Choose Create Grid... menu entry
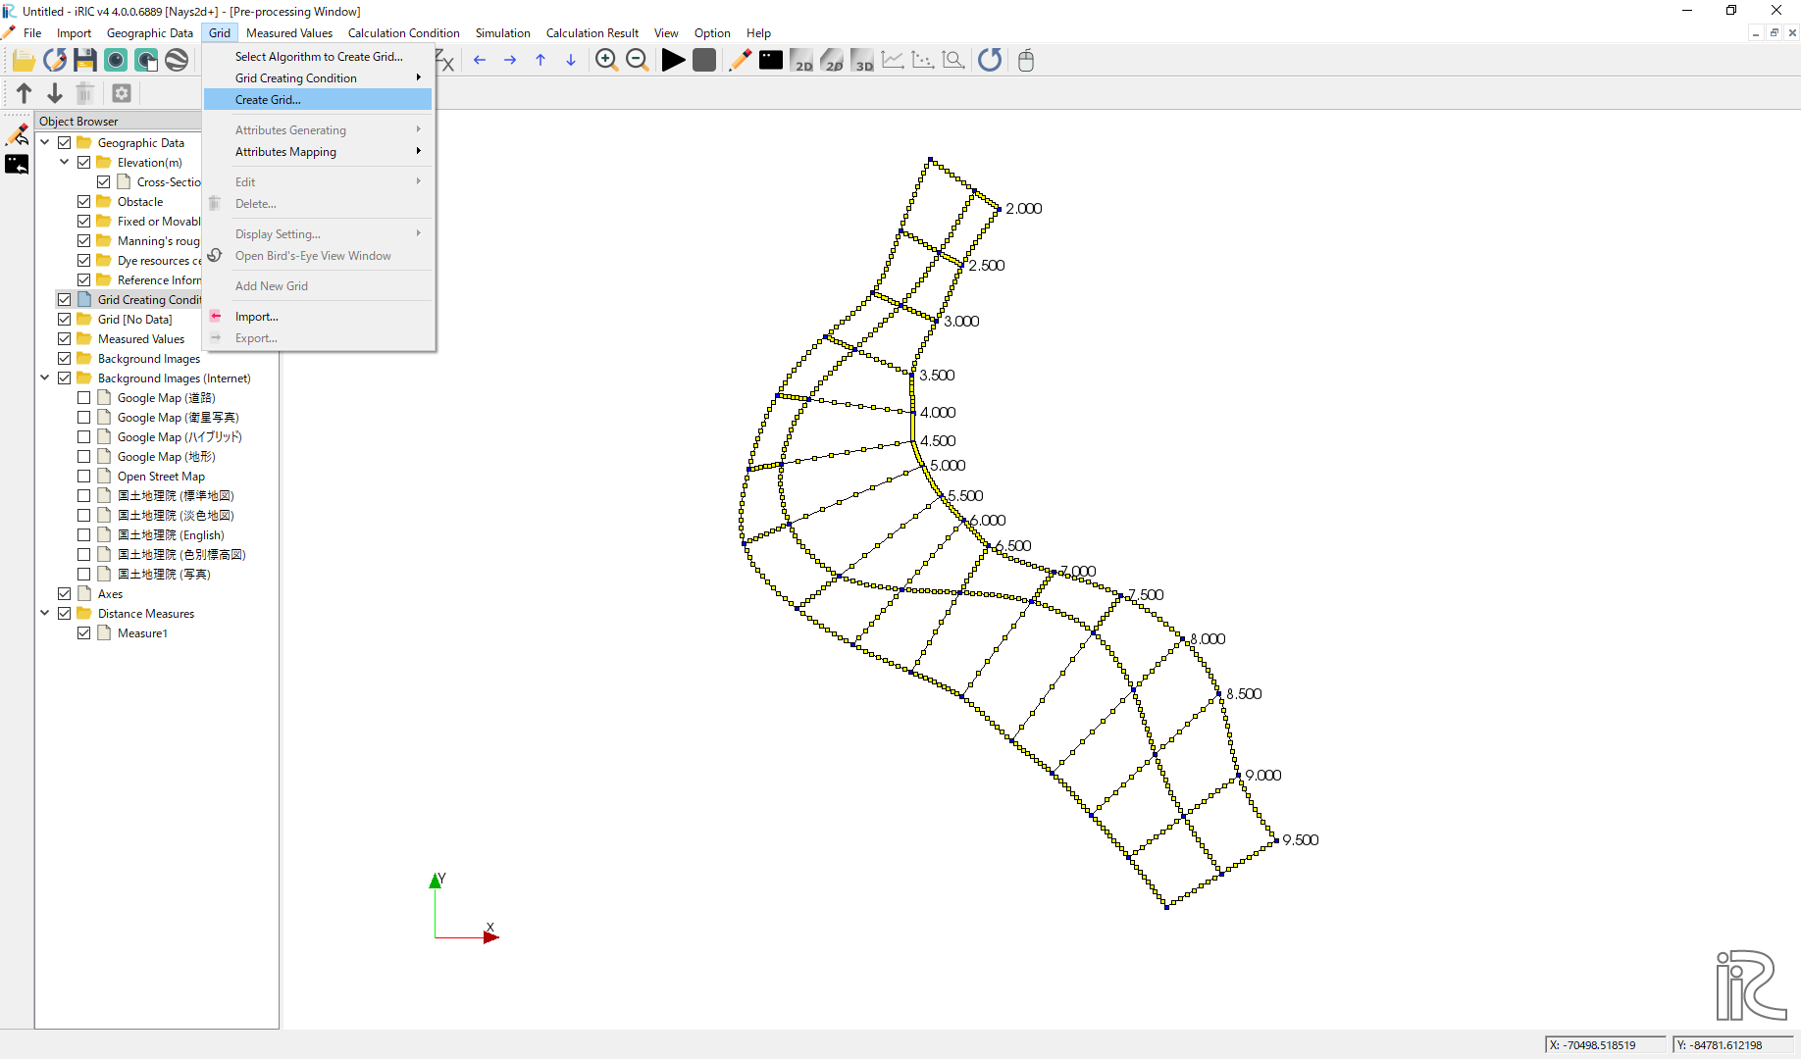Screen dimensions: 1801x1059 pos(318,100)
